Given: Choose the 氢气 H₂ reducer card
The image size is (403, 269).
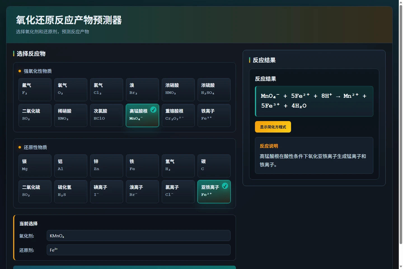Looking at the screenshot, I should [178, 166].
